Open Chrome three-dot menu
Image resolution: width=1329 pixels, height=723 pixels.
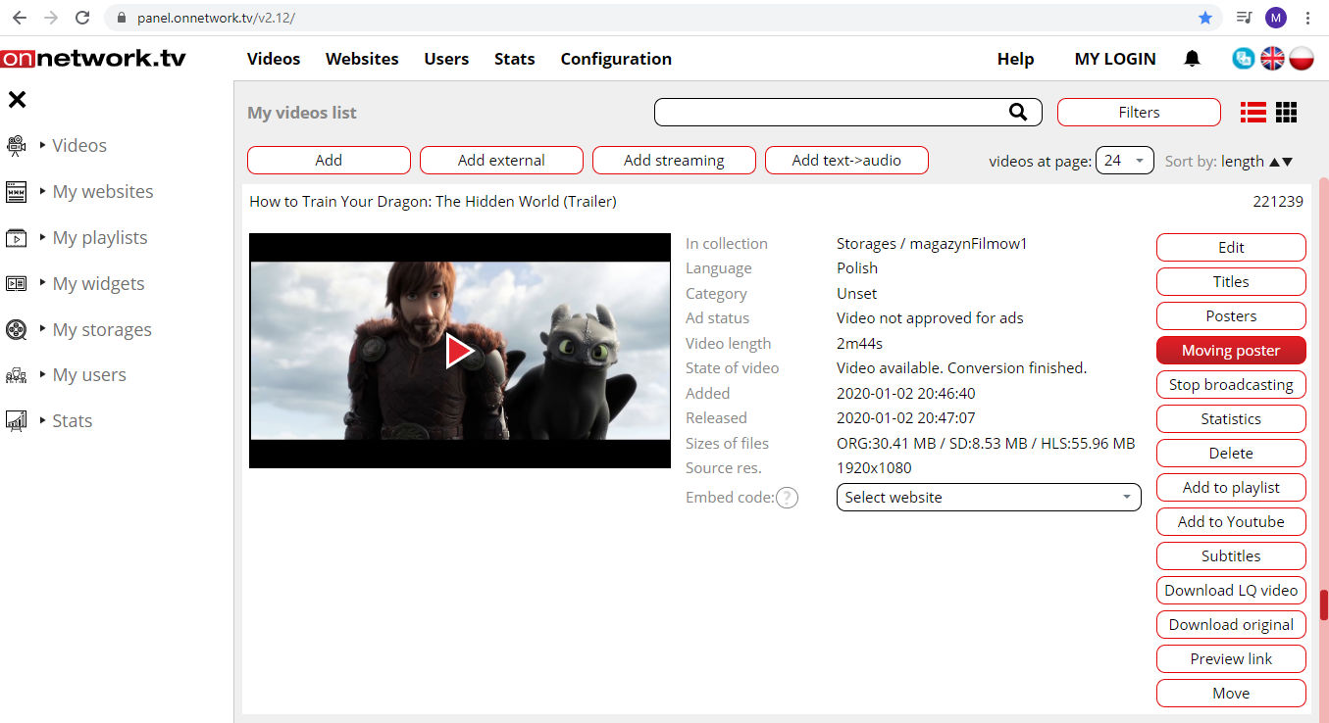point(1308,18)
